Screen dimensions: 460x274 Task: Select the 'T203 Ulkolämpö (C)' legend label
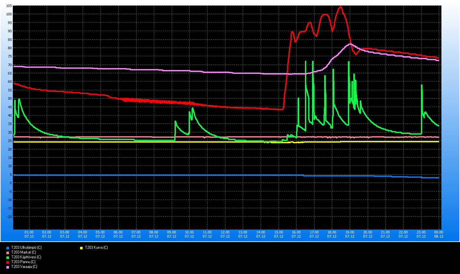(26, 247)
